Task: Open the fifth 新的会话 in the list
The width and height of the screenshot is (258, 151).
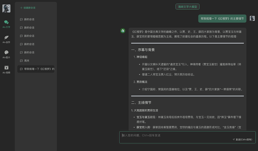Action: click(29, 52)
